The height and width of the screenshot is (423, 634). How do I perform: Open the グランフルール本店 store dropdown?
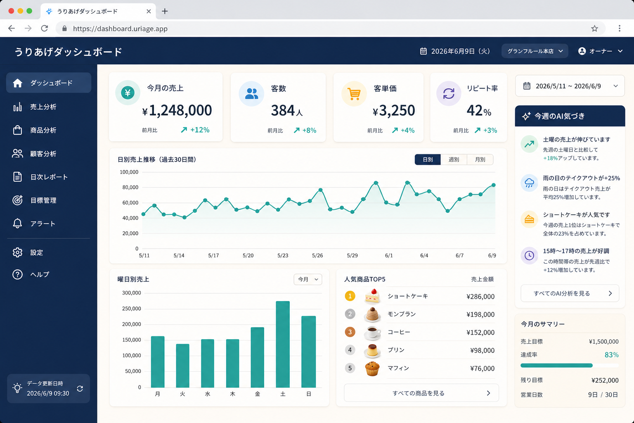(x=535, y=51)
